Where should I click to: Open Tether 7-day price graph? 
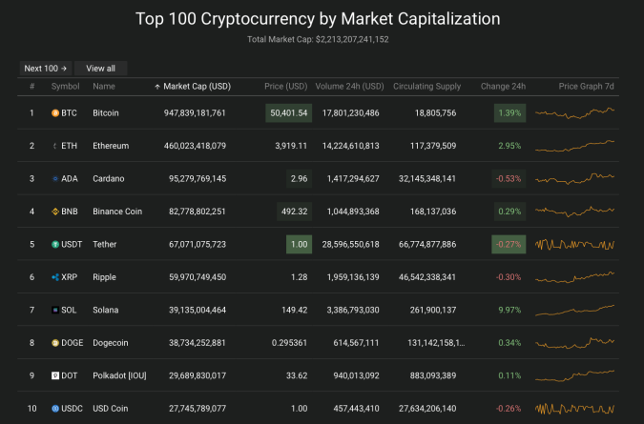coord(574,245)
